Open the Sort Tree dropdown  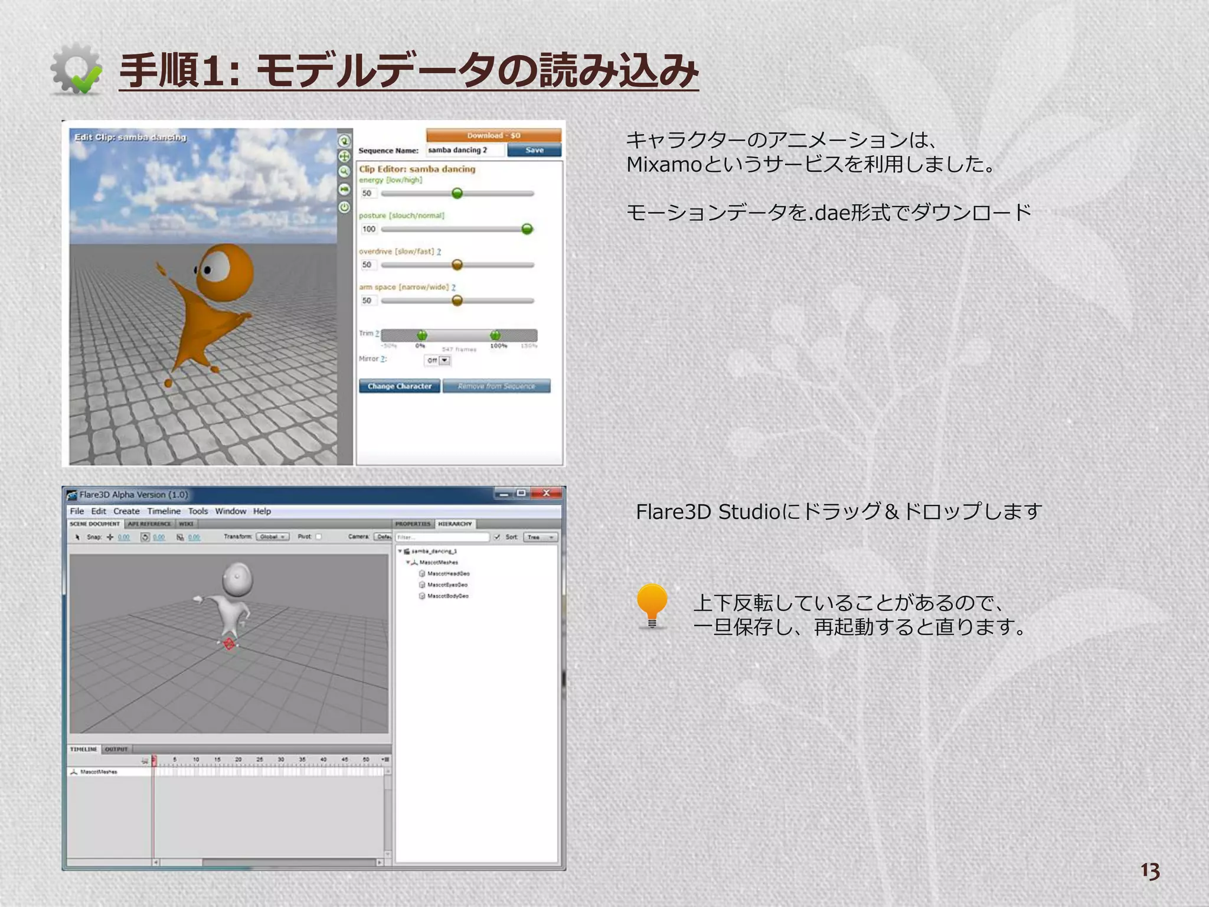[540, 537]
